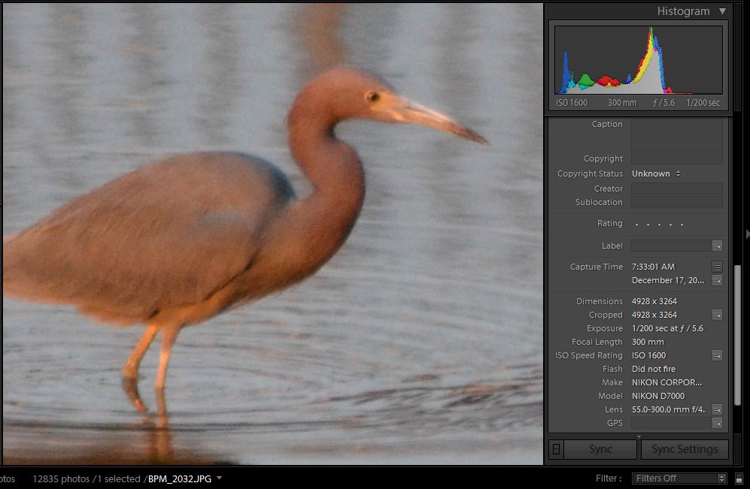Open capture time list icon next to 7:33:01 AM
Image resolution: width=750 pixels, height=489 pixels.
click(x=717, y=267)
